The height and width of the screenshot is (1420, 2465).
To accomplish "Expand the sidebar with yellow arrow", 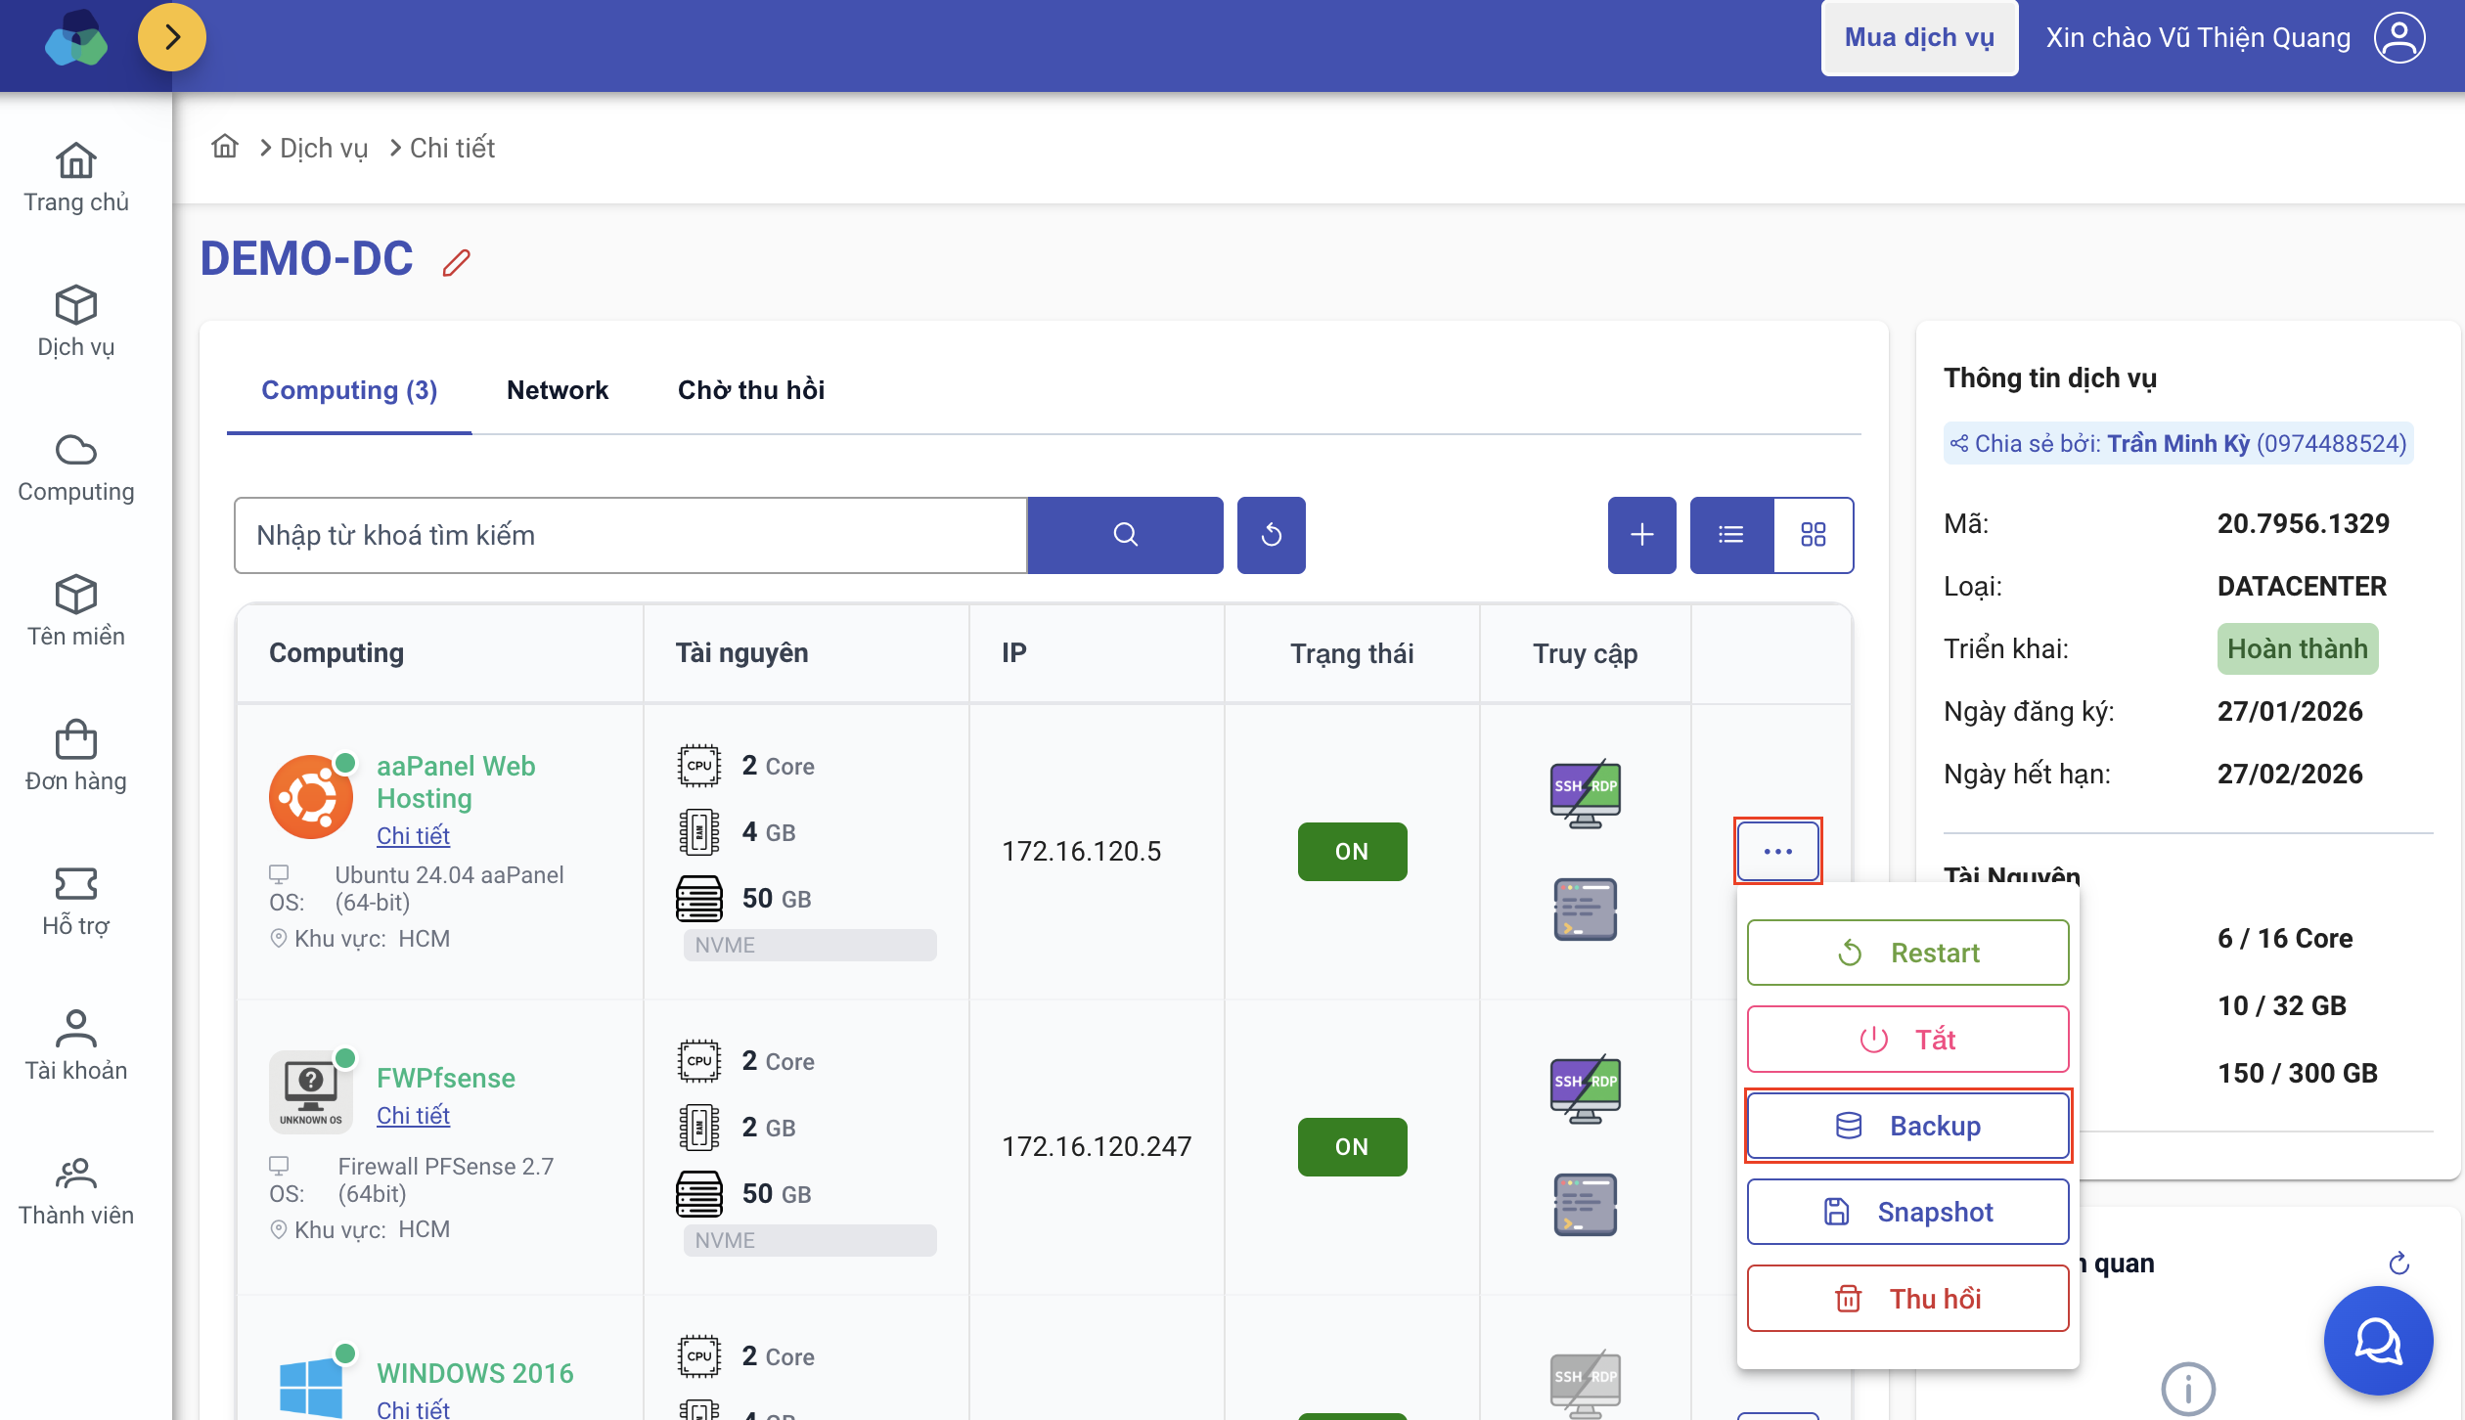I will (x=172, y=37).
